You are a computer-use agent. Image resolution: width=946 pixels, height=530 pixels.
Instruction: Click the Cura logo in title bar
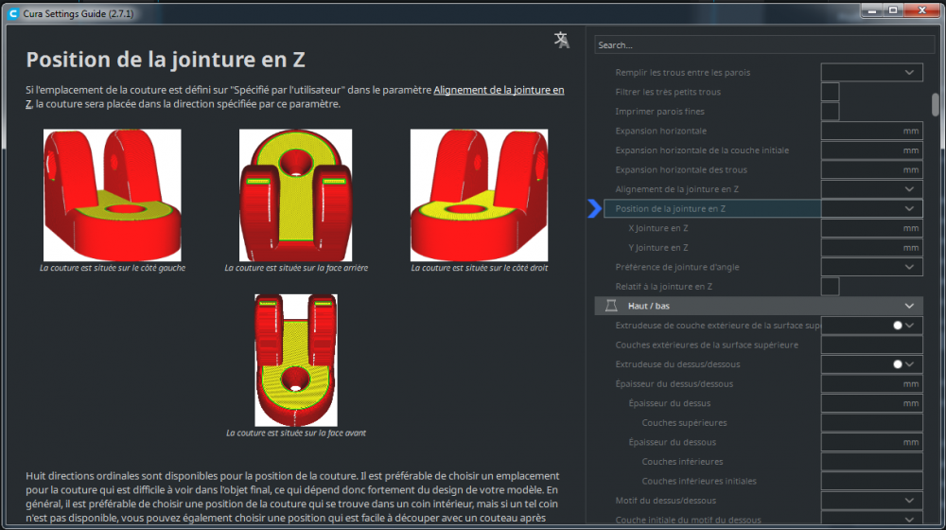[12, 13]
